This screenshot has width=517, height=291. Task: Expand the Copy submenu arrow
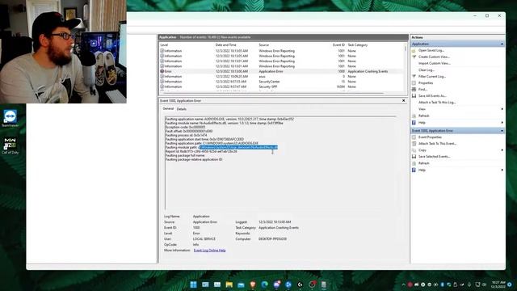(x=502, y=150)
